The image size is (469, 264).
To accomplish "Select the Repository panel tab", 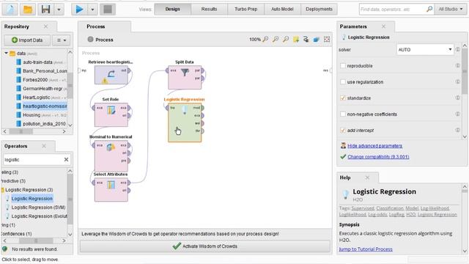I will coord(17,26).
